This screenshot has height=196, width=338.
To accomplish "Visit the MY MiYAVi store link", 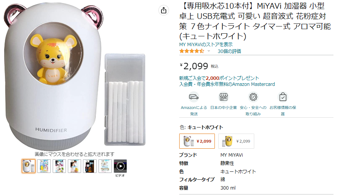I will tap(206, 44).
